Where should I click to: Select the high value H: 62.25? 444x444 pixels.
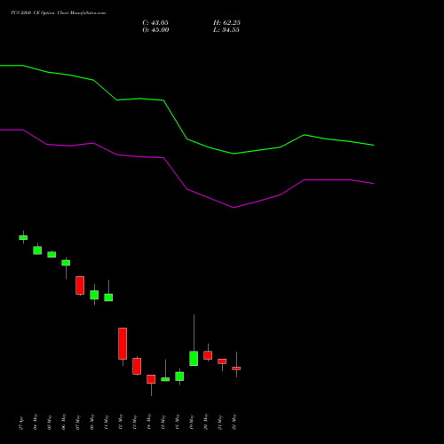(226, 23)
